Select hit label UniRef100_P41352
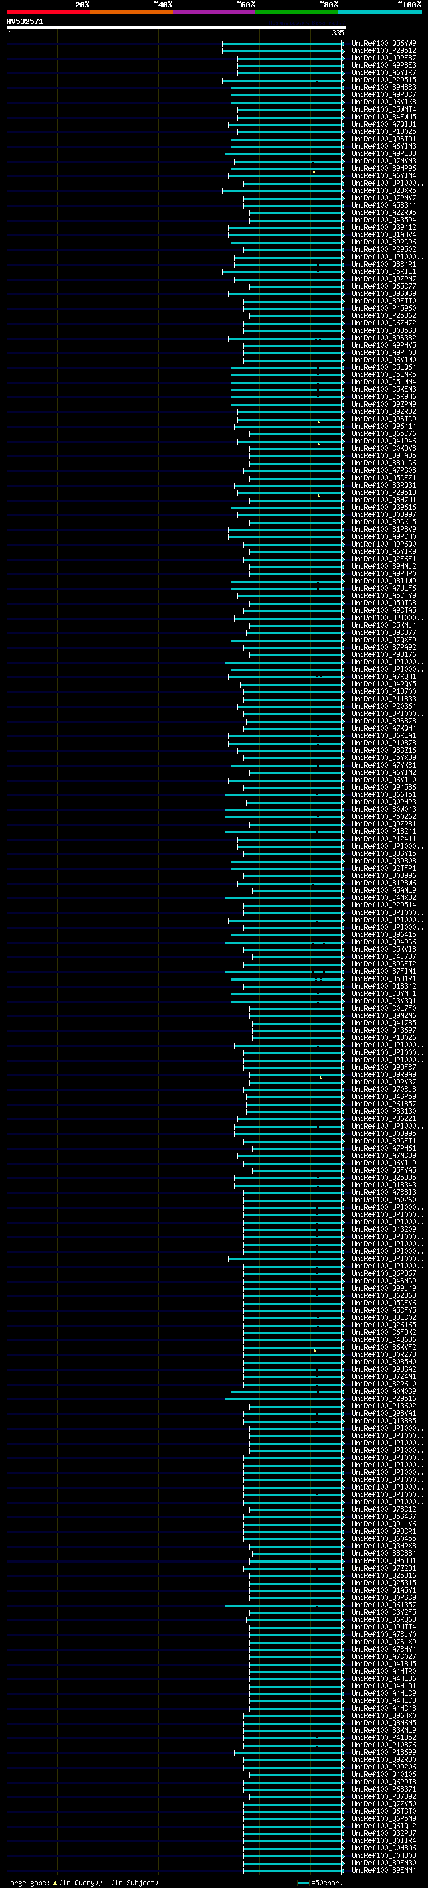The height and width of the screenshot is (1888, 428). [384, 1737]
